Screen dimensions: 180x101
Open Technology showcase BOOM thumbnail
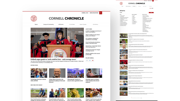tap(39, 73)
